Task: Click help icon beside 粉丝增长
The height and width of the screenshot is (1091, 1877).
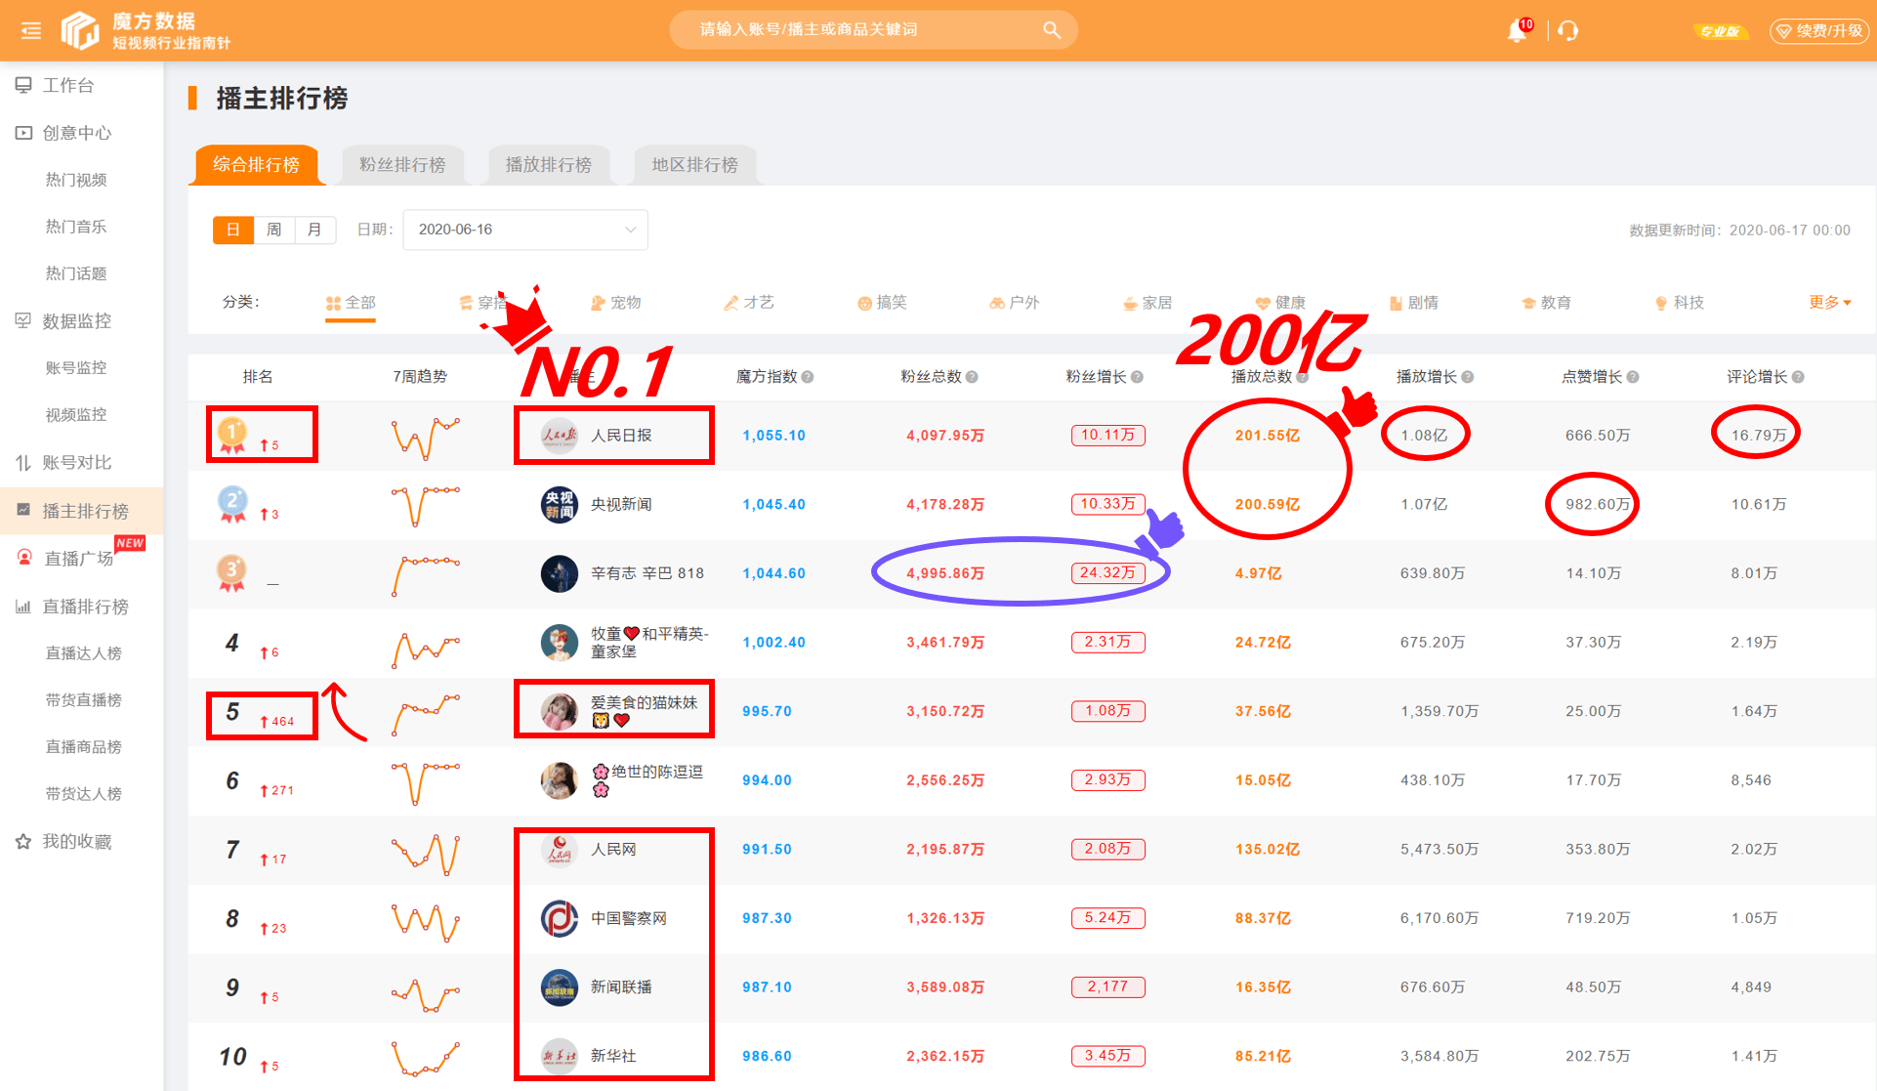Action: click(1138, 377)
